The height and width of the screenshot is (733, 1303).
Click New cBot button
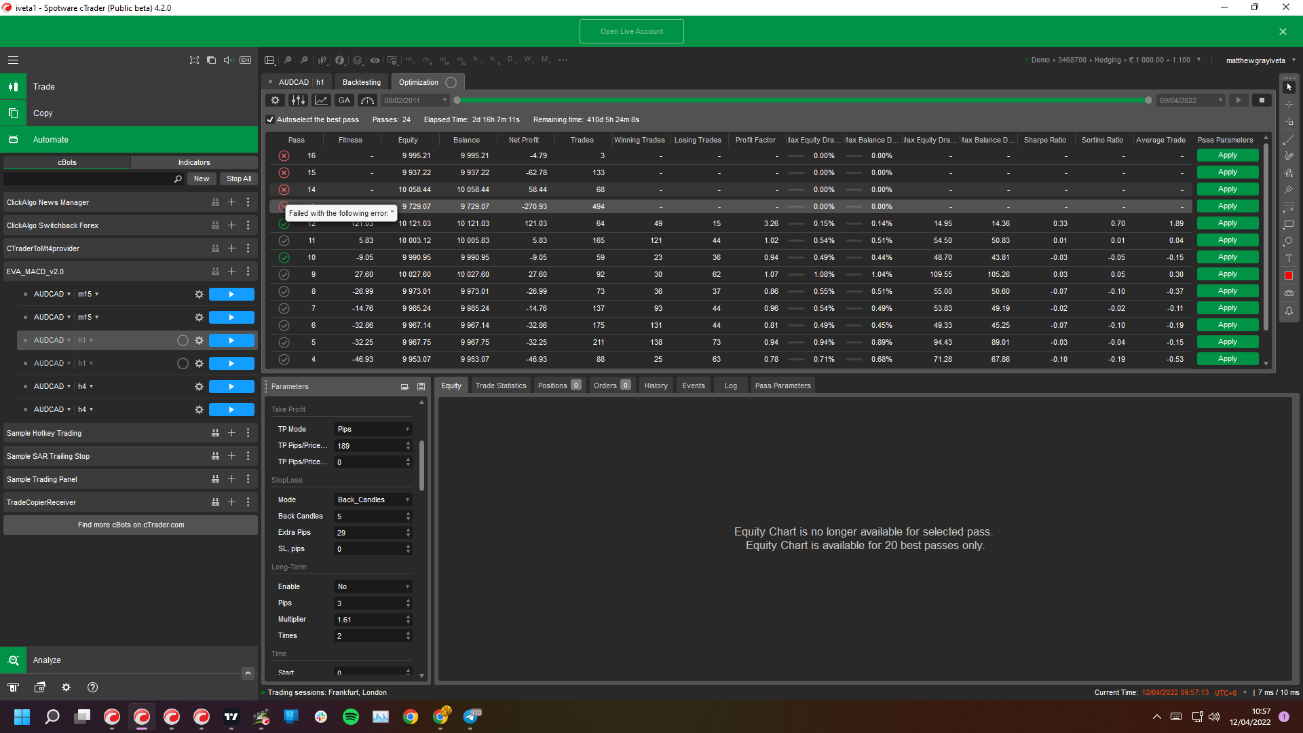[202, 178]
